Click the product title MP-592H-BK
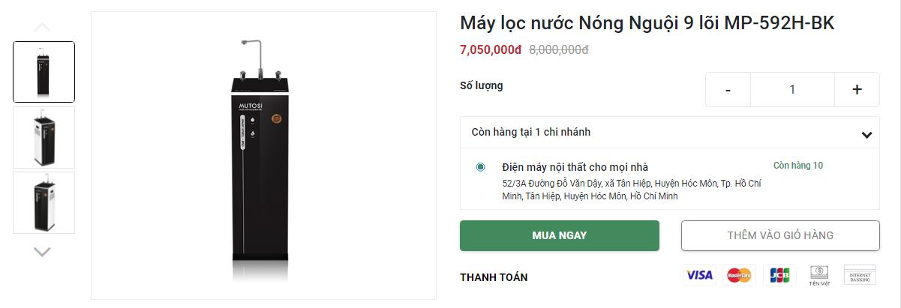This screenshot has width=901, height=308. point(647,24)
